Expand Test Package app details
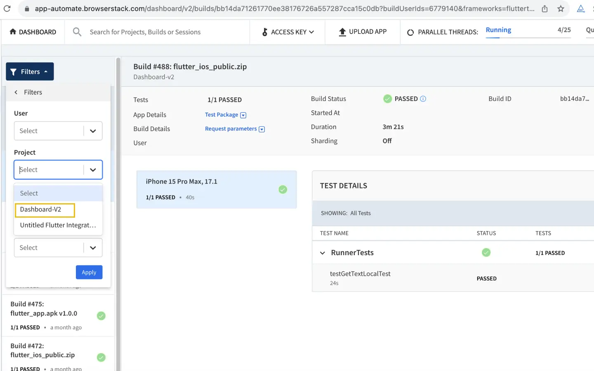Image resolution: width=594 pixels, height=371 pixels. (225, 115)
